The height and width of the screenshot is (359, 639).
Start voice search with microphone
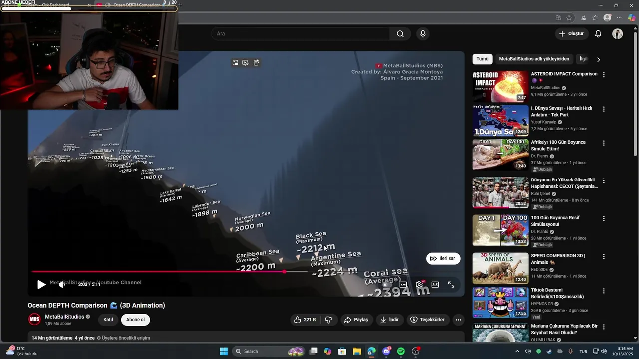click(x=423, y=34)
